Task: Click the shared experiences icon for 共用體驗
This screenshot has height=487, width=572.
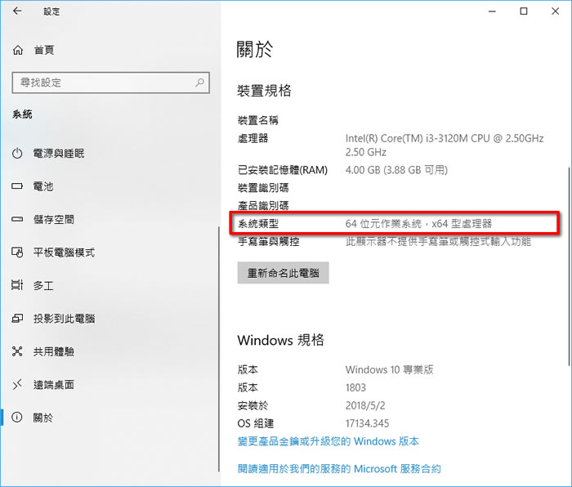Action: [17, 351]
